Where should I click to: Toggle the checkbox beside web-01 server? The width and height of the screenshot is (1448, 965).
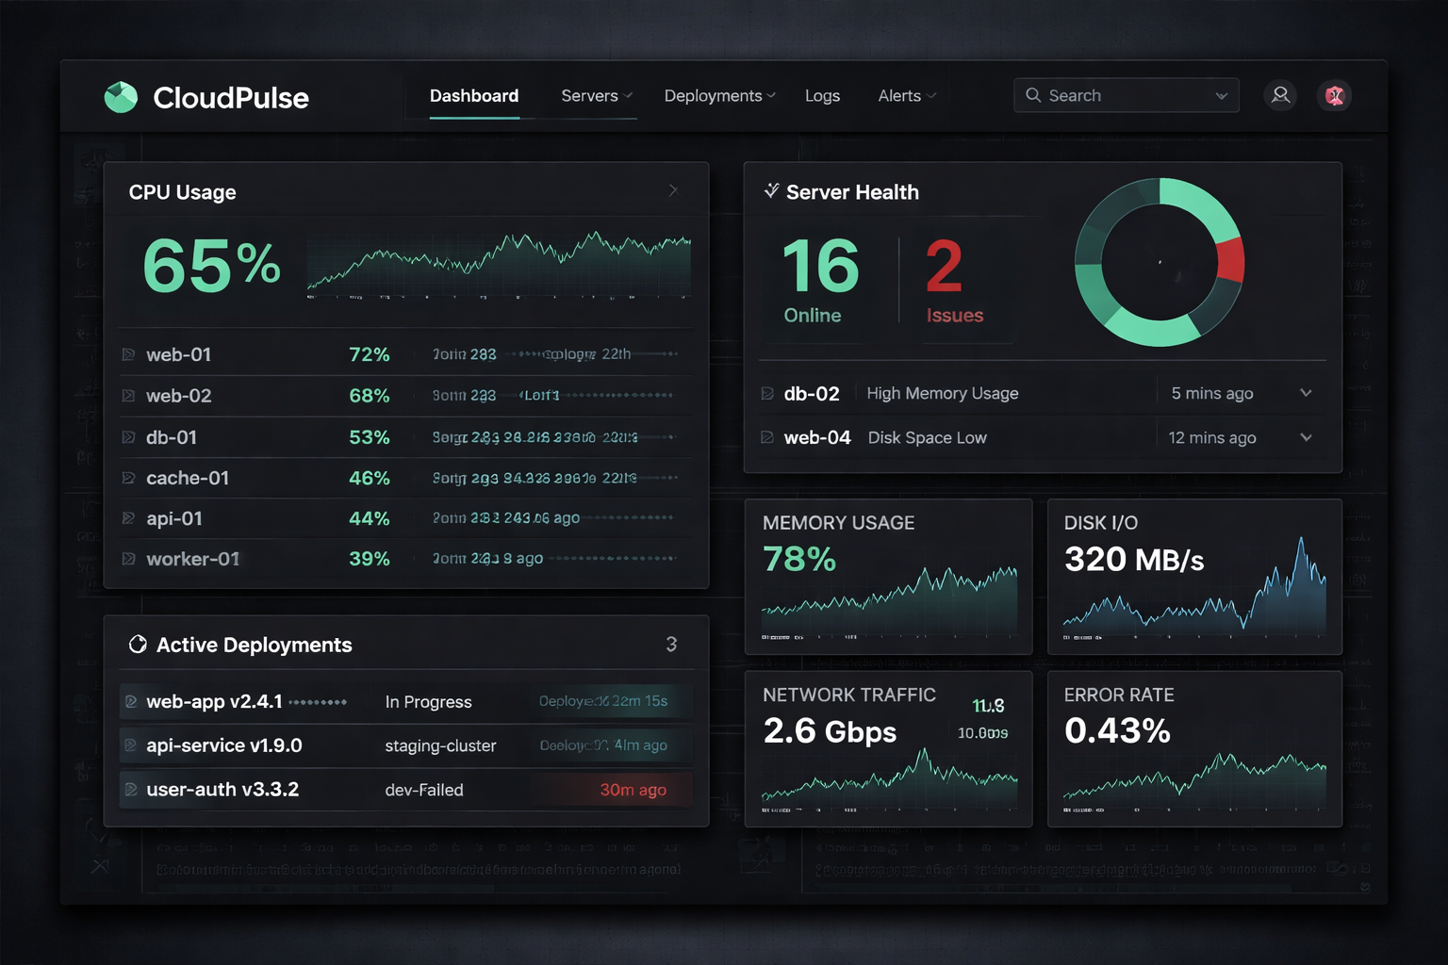(129, 355)
